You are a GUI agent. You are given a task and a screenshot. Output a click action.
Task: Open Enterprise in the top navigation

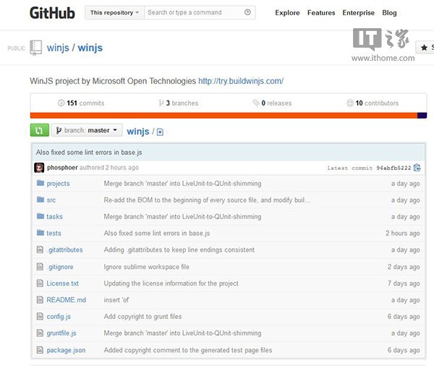pos(359,13)
